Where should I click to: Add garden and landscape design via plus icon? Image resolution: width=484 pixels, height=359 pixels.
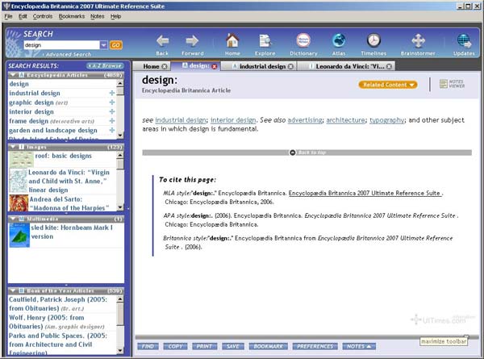point(112,130)
